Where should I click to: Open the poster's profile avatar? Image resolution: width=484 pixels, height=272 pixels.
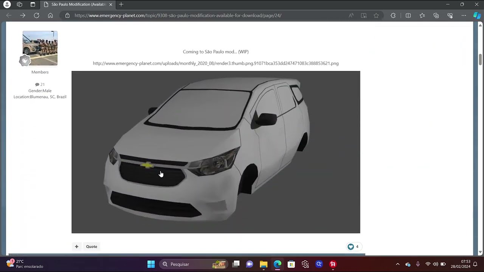point(40,48)
